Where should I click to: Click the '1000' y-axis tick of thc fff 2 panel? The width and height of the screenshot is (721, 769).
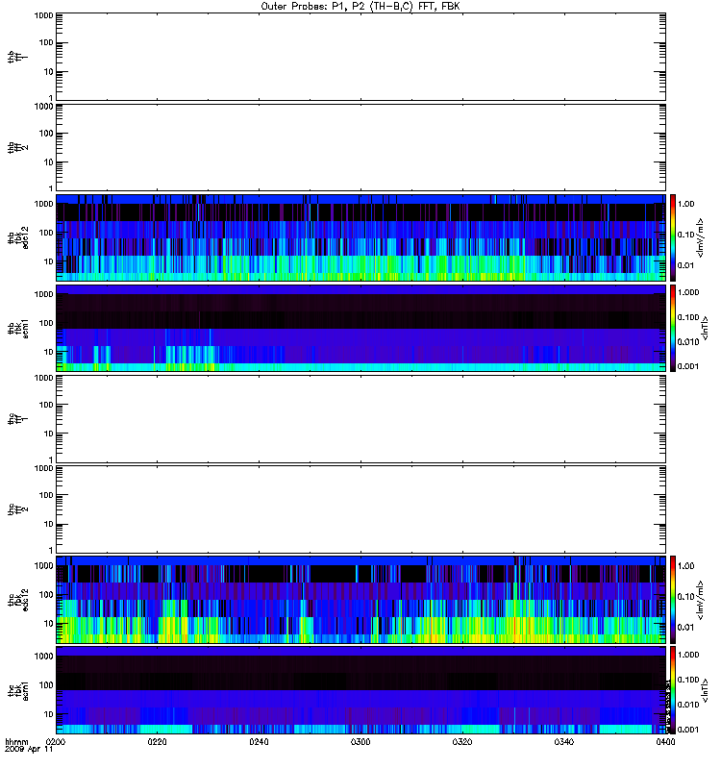click(x=43, y=469)
